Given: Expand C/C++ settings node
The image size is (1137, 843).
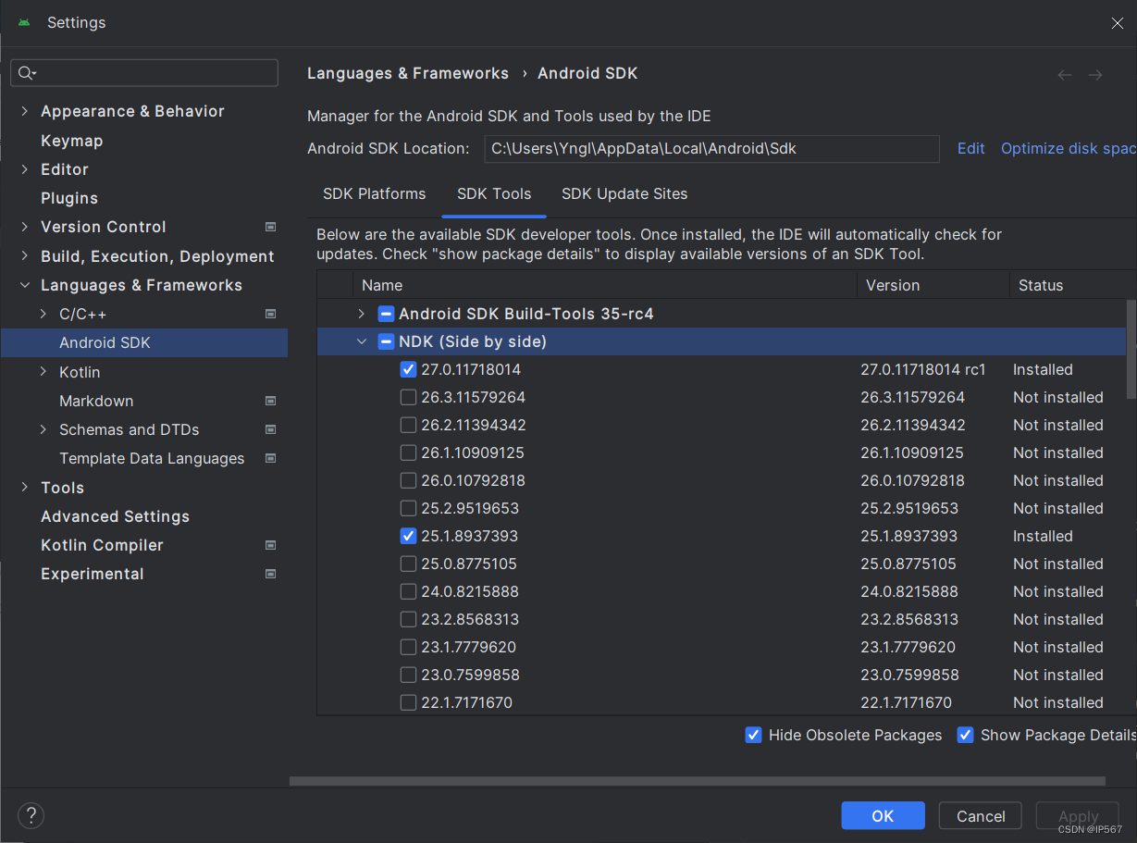Looking at the screenshot, I should pyautogui.click(x=43, y=314).
